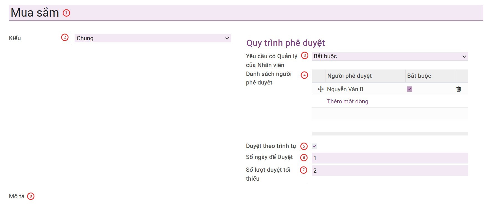Click the Mô tả label
Viewport: 493px width, 210px height.
[x=17, y=196]
